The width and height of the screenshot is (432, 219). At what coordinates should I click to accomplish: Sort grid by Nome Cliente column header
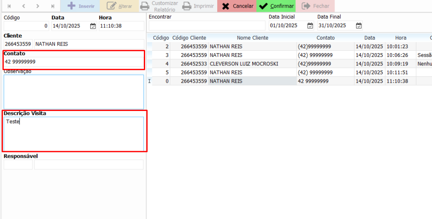point(252,38)
